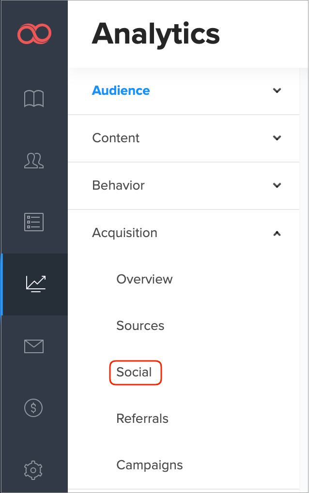The image size is (309, 493).
Task: Expand the Behavior section chevron
Action: pos(277,185)
